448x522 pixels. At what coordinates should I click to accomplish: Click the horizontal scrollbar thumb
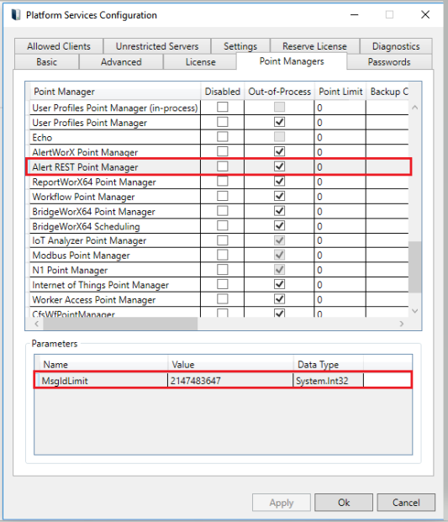[120, 324]
